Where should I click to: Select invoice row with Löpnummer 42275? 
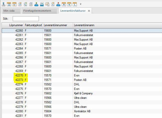click(82, 89)
